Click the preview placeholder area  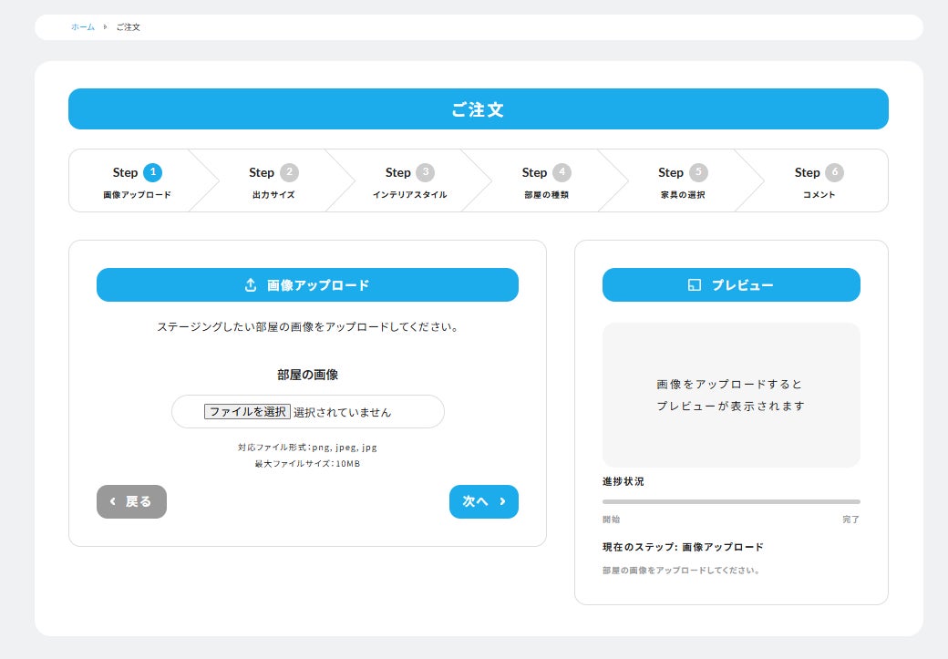coord(731,395)
